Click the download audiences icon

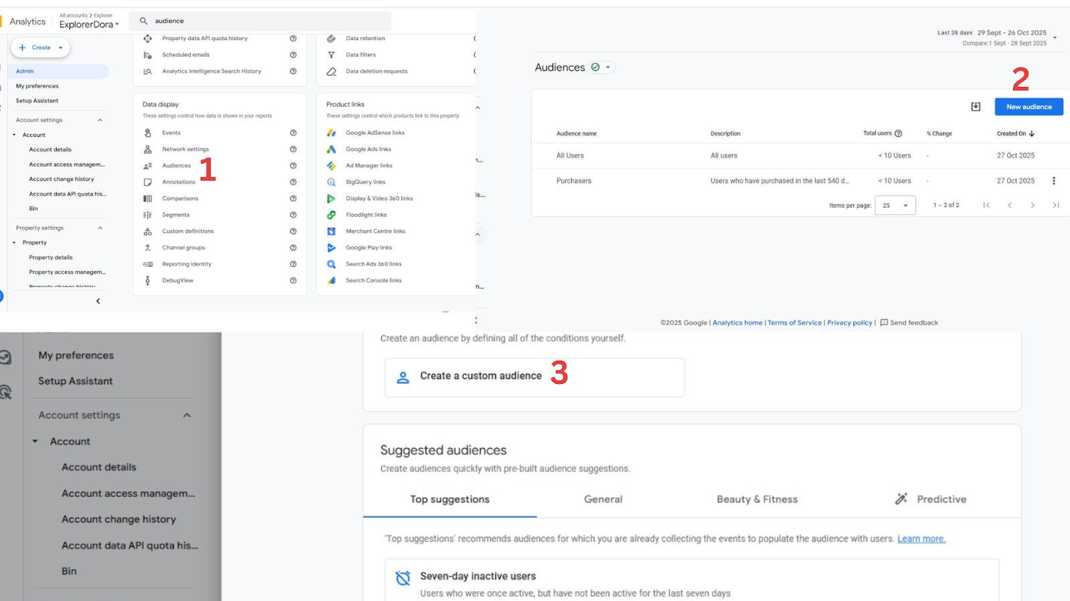click(x=976, y=107)
